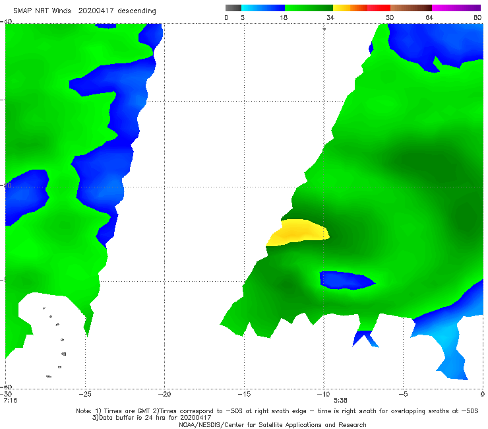
Task: Click the longitude axis label '-30'
Action: click(x=7, y=394)
